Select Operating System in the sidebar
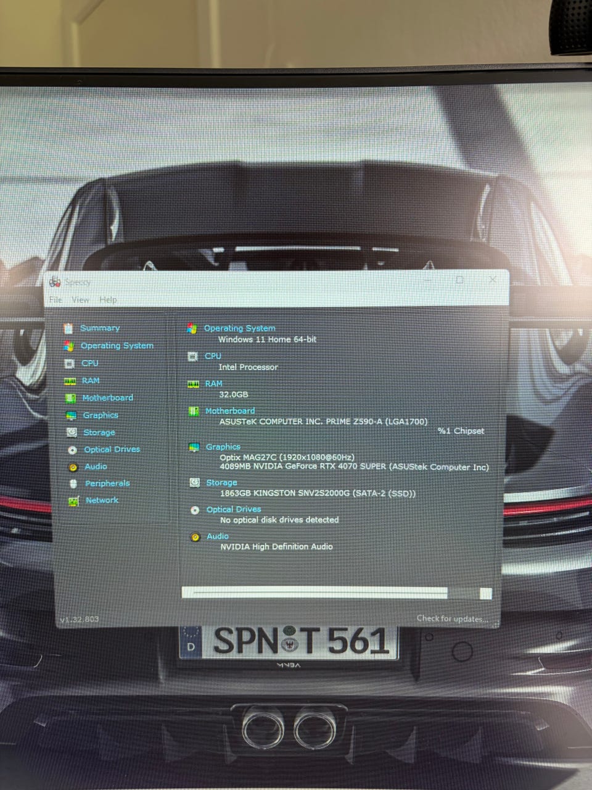The image size is (592, 790). (117, 346)
